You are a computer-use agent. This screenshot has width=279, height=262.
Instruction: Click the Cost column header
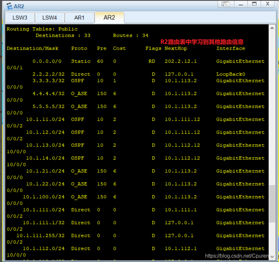click(120, 48)
